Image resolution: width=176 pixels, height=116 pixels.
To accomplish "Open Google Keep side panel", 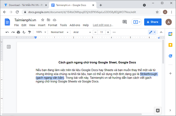I will (170, 45).
